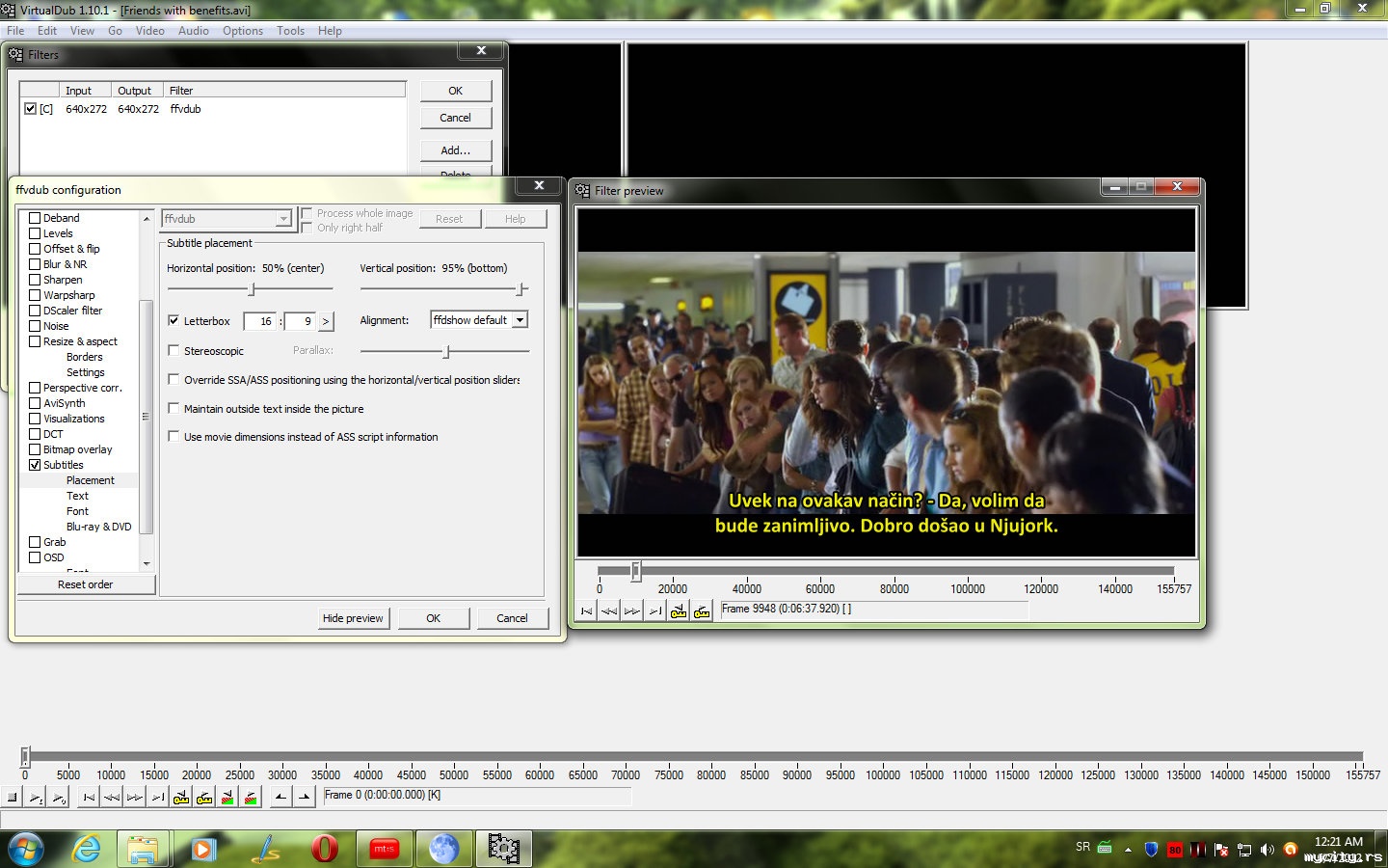1388x868 pixels.
Task: Open the Video menu
Action: (149, 31)
